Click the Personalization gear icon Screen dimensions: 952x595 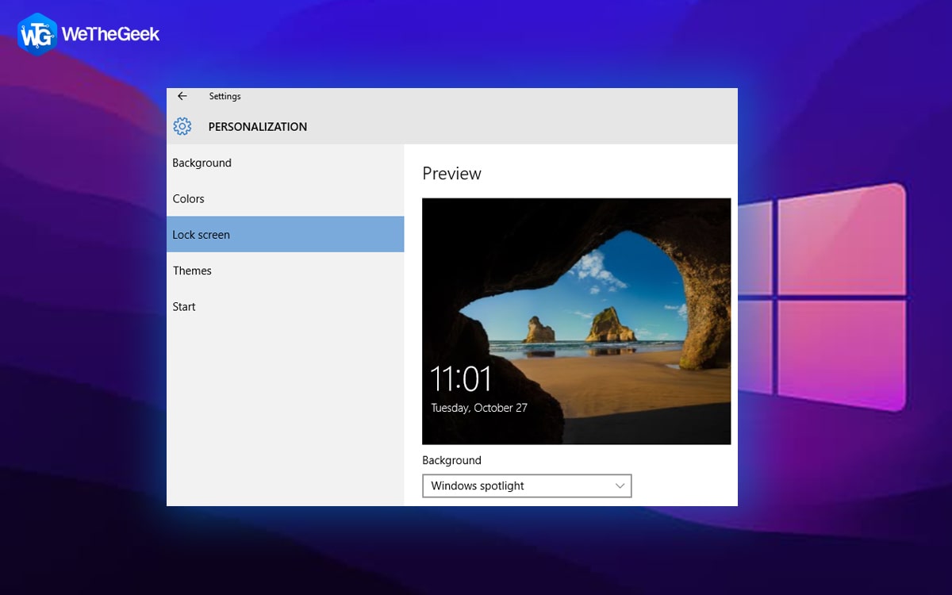(182, 126)
